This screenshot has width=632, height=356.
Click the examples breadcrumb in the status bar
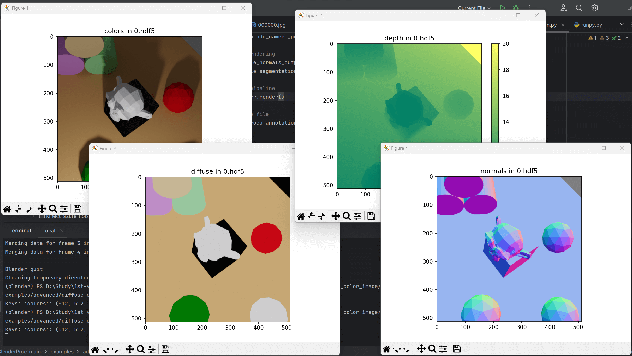[x=62, y=352]
